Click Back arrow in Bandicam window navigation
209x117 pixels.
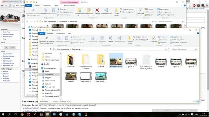tap(27, 21)
